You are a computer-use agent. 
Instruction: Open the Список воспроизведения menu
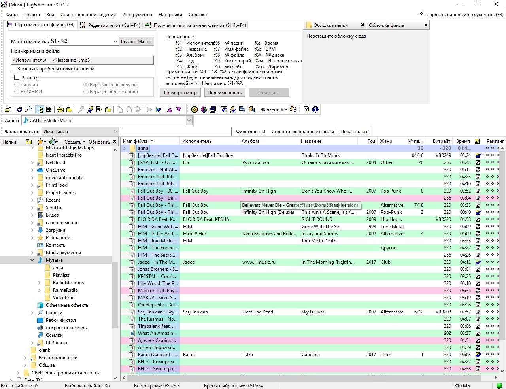(x=88, y=15)
